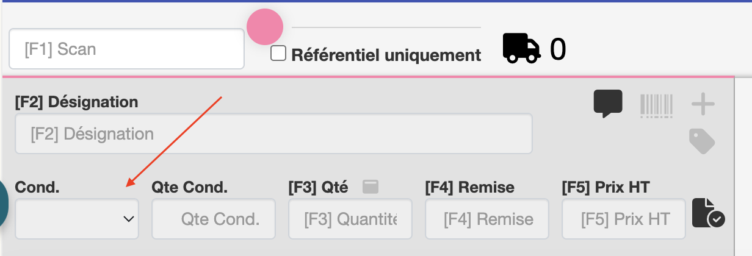Viewport: 752px width, 256px height.
Task: Open the Cond. dropdown
Action: 77,219
